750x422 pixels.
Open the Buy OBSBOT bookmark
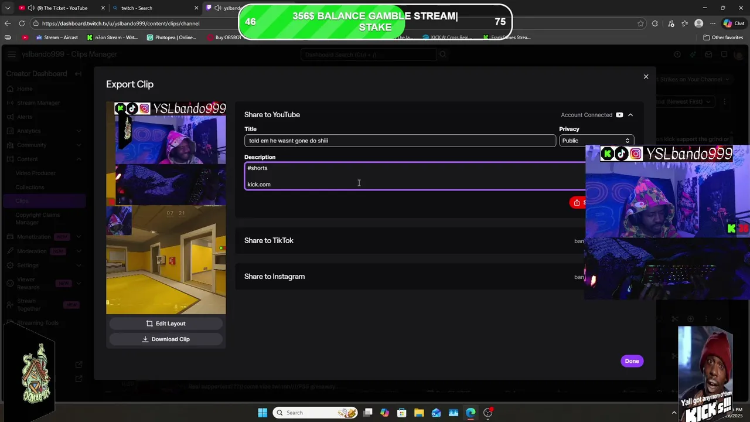click(x=224, y=38)
